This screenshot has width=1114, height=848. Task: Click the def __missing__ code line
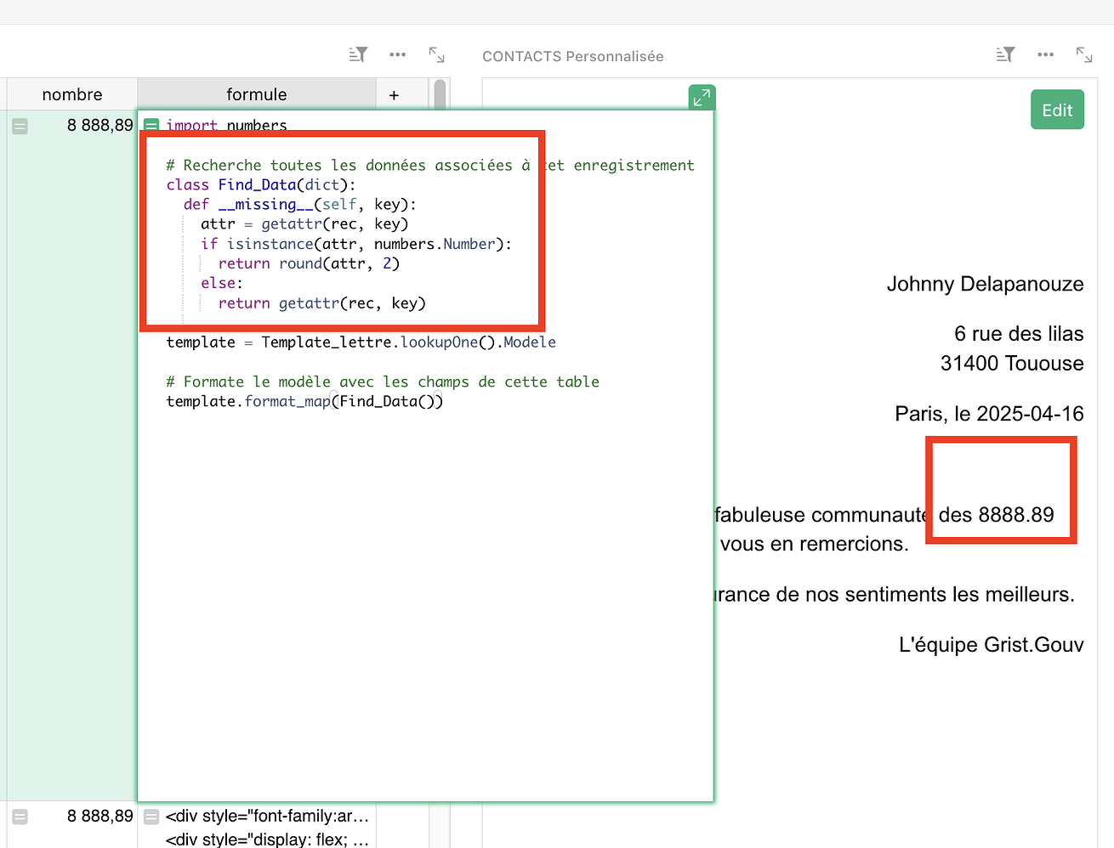click(x=299, y=205)
